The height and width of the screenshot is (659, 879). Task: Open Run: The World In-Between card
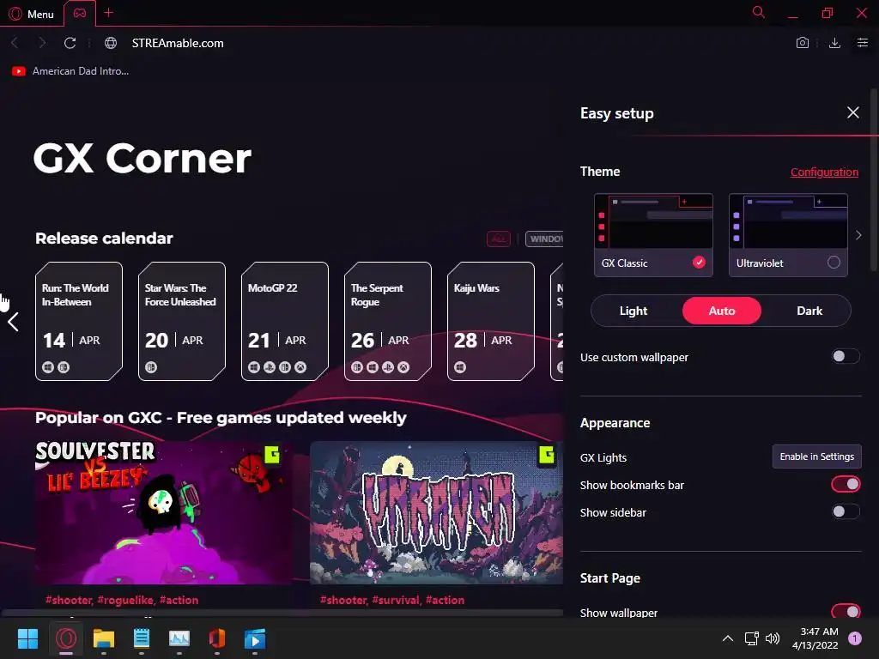79,321
